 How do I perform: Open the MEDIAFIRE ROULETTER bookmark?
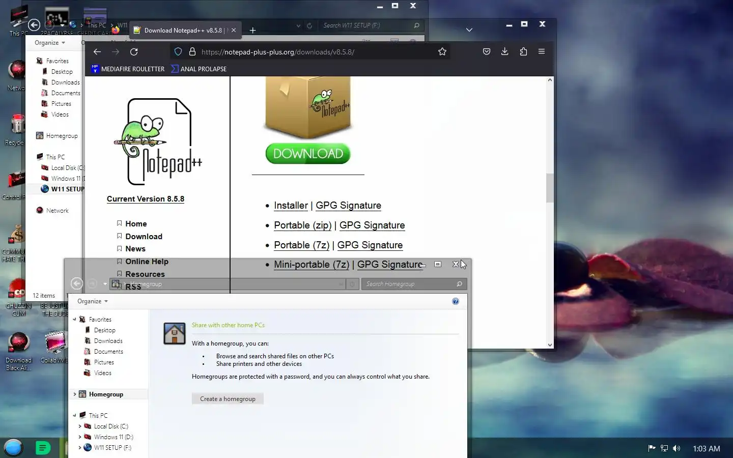[128, 69]
